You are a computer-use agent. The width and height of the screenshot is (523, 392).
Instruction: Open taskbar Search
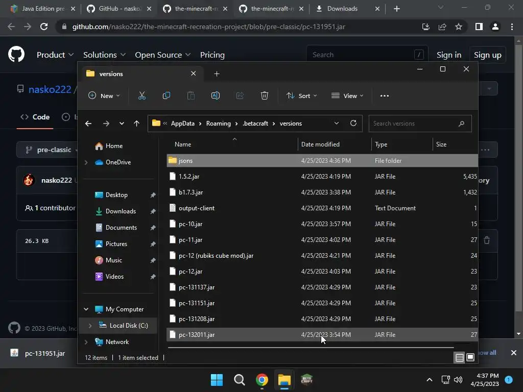(x=239, y=380)
